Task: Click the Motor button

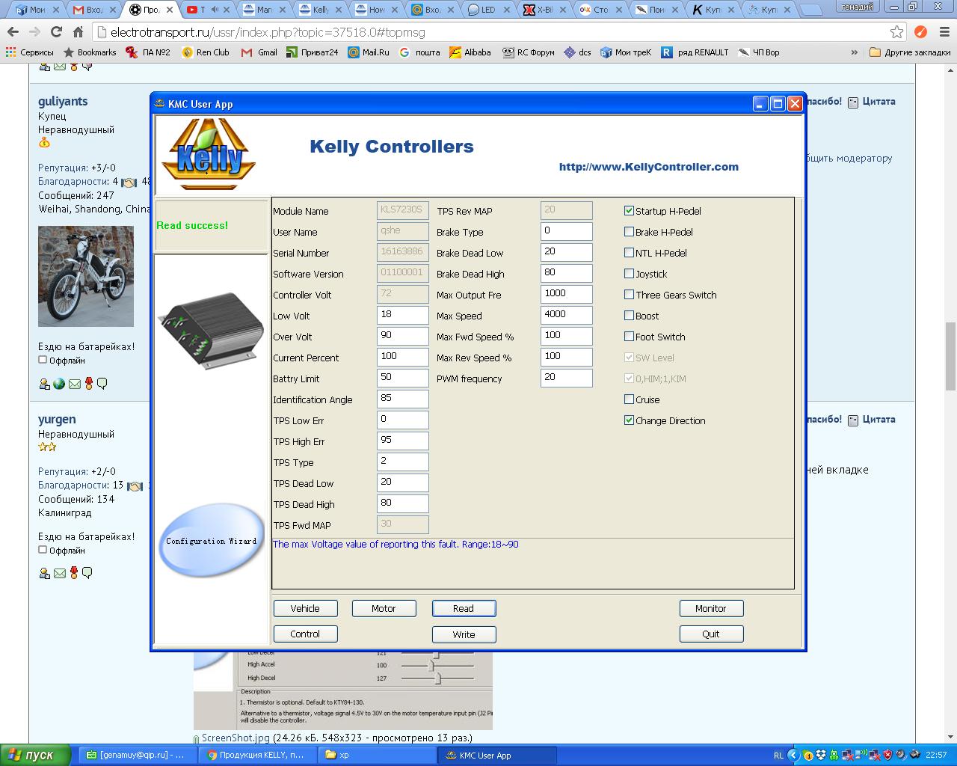Action: pyautogui.click(x=384, y=609)
